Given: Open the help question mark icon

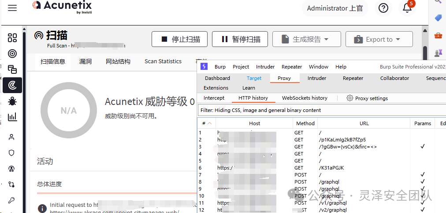Looking at the screenshot, I should coord(383,8).
